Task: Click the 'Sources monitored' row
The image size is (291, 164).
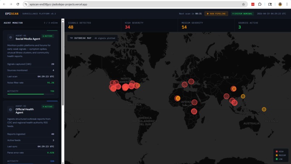Action: [x=31, y=70]
